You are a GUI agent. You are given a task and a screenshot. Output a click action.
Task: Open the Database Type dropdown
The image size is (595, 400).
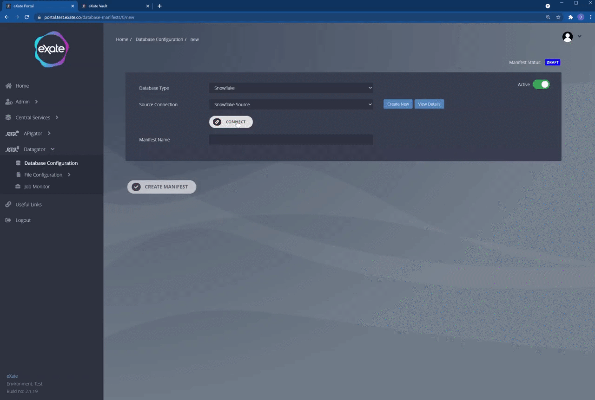[291, 88]
